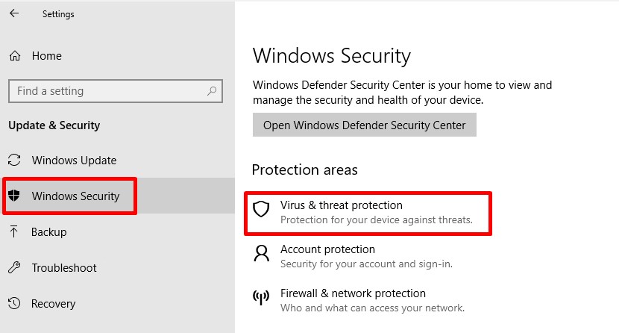Focus the Find a setting field
The image size is (619, 333).
pos(116,91)
